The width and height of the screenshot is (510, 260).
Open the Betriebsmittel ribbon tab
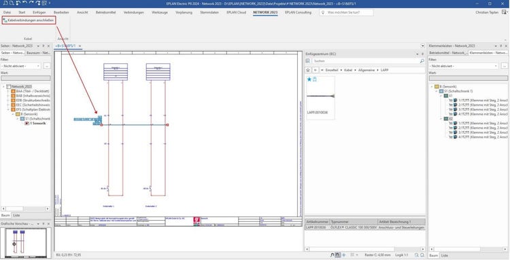106,12
